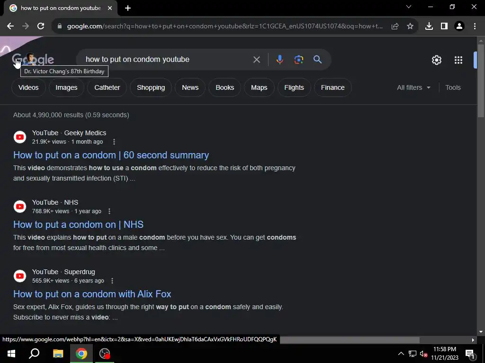
Task: Select the Catheter filter chip
Action: pyautogui.click(x=107, y=87)
